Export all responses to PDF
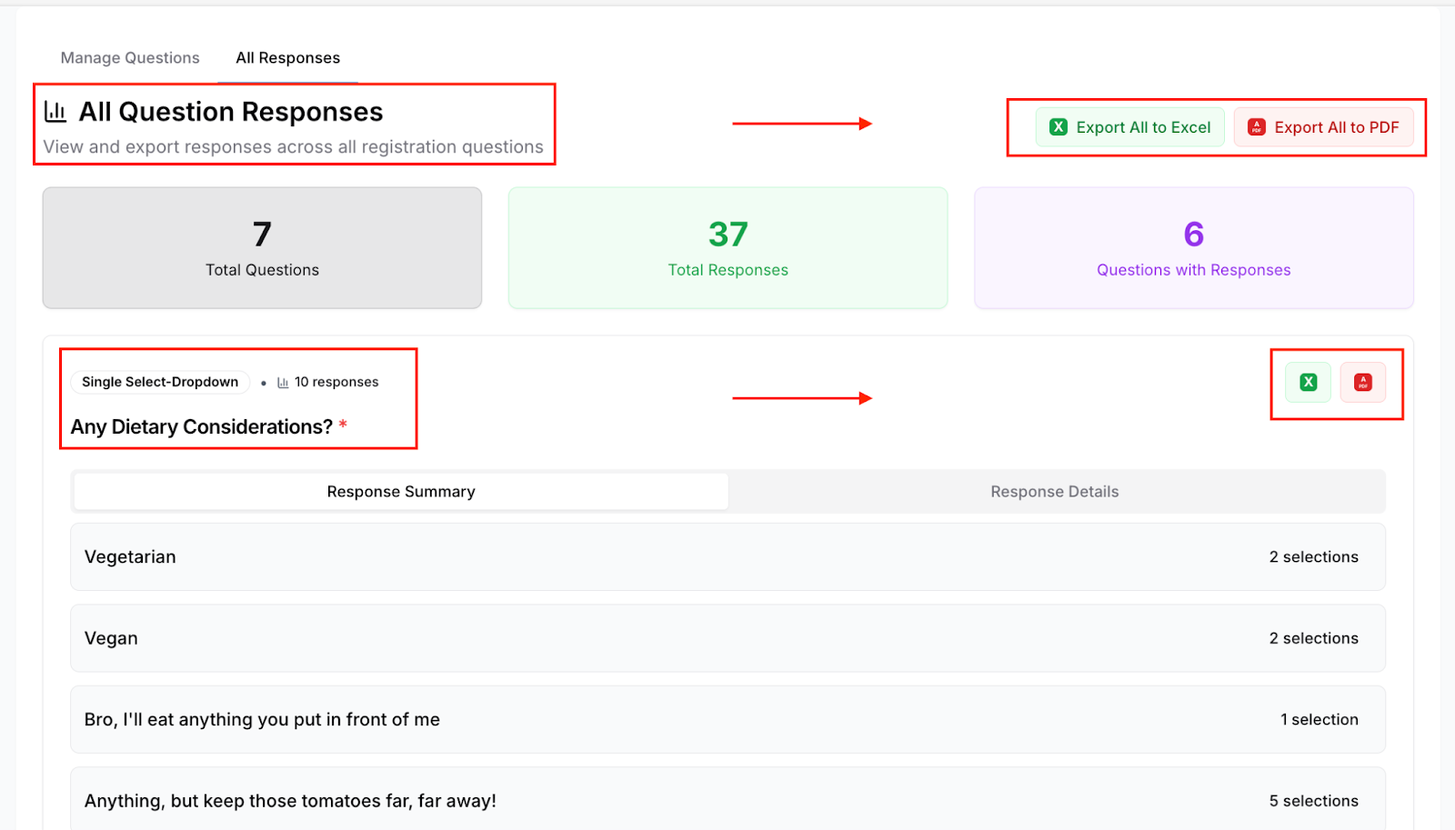Viewport: 1455px width, 830px height. point(1323,127)
